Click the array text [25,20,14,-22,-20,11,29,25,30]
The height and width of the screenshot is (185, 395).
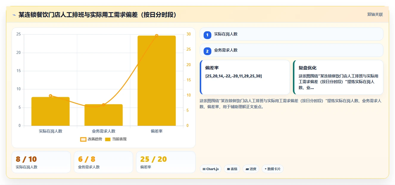pos(234,76)
